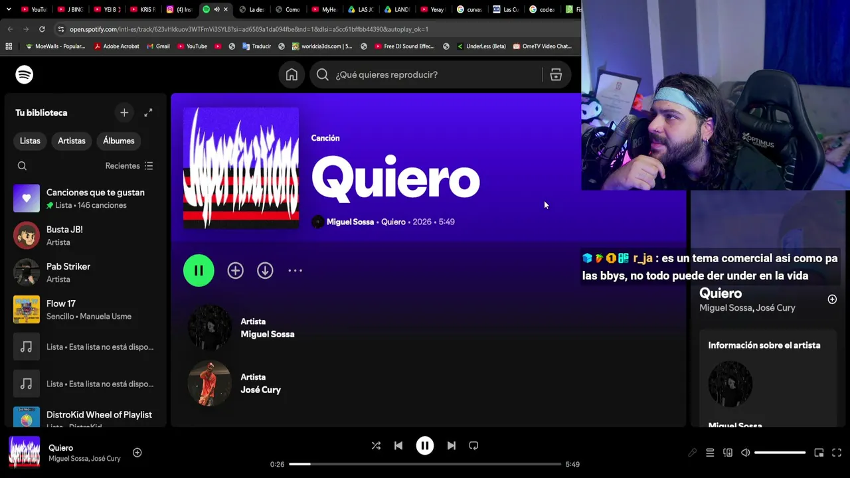Open the browser apps grid icon
Viewport: 850px width, 478px height.
(x=9, y=46)
